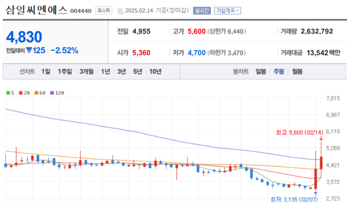Click the 4,421 y-axis label
This screenshot has height=203, width=347.
tap(333, 165)
